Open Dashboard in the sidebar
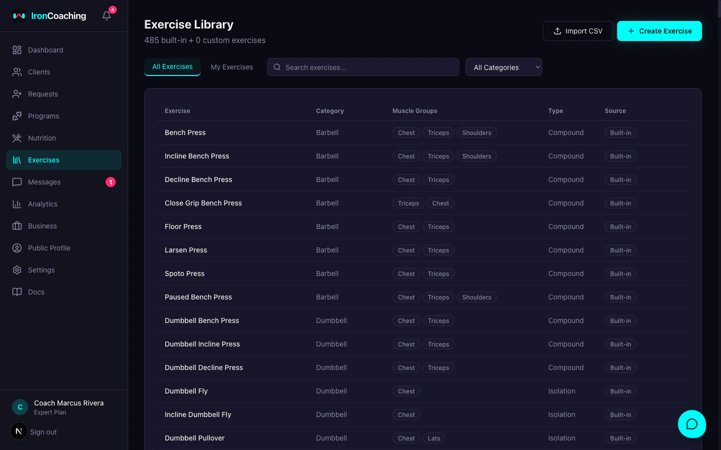 [x=64, y=50]
